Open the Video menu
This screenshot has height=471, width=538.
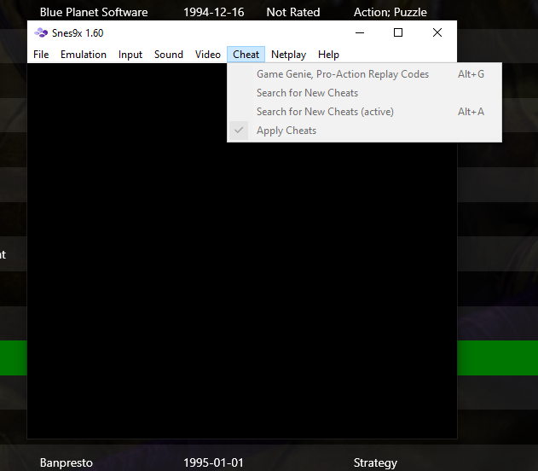click(207, 55)
